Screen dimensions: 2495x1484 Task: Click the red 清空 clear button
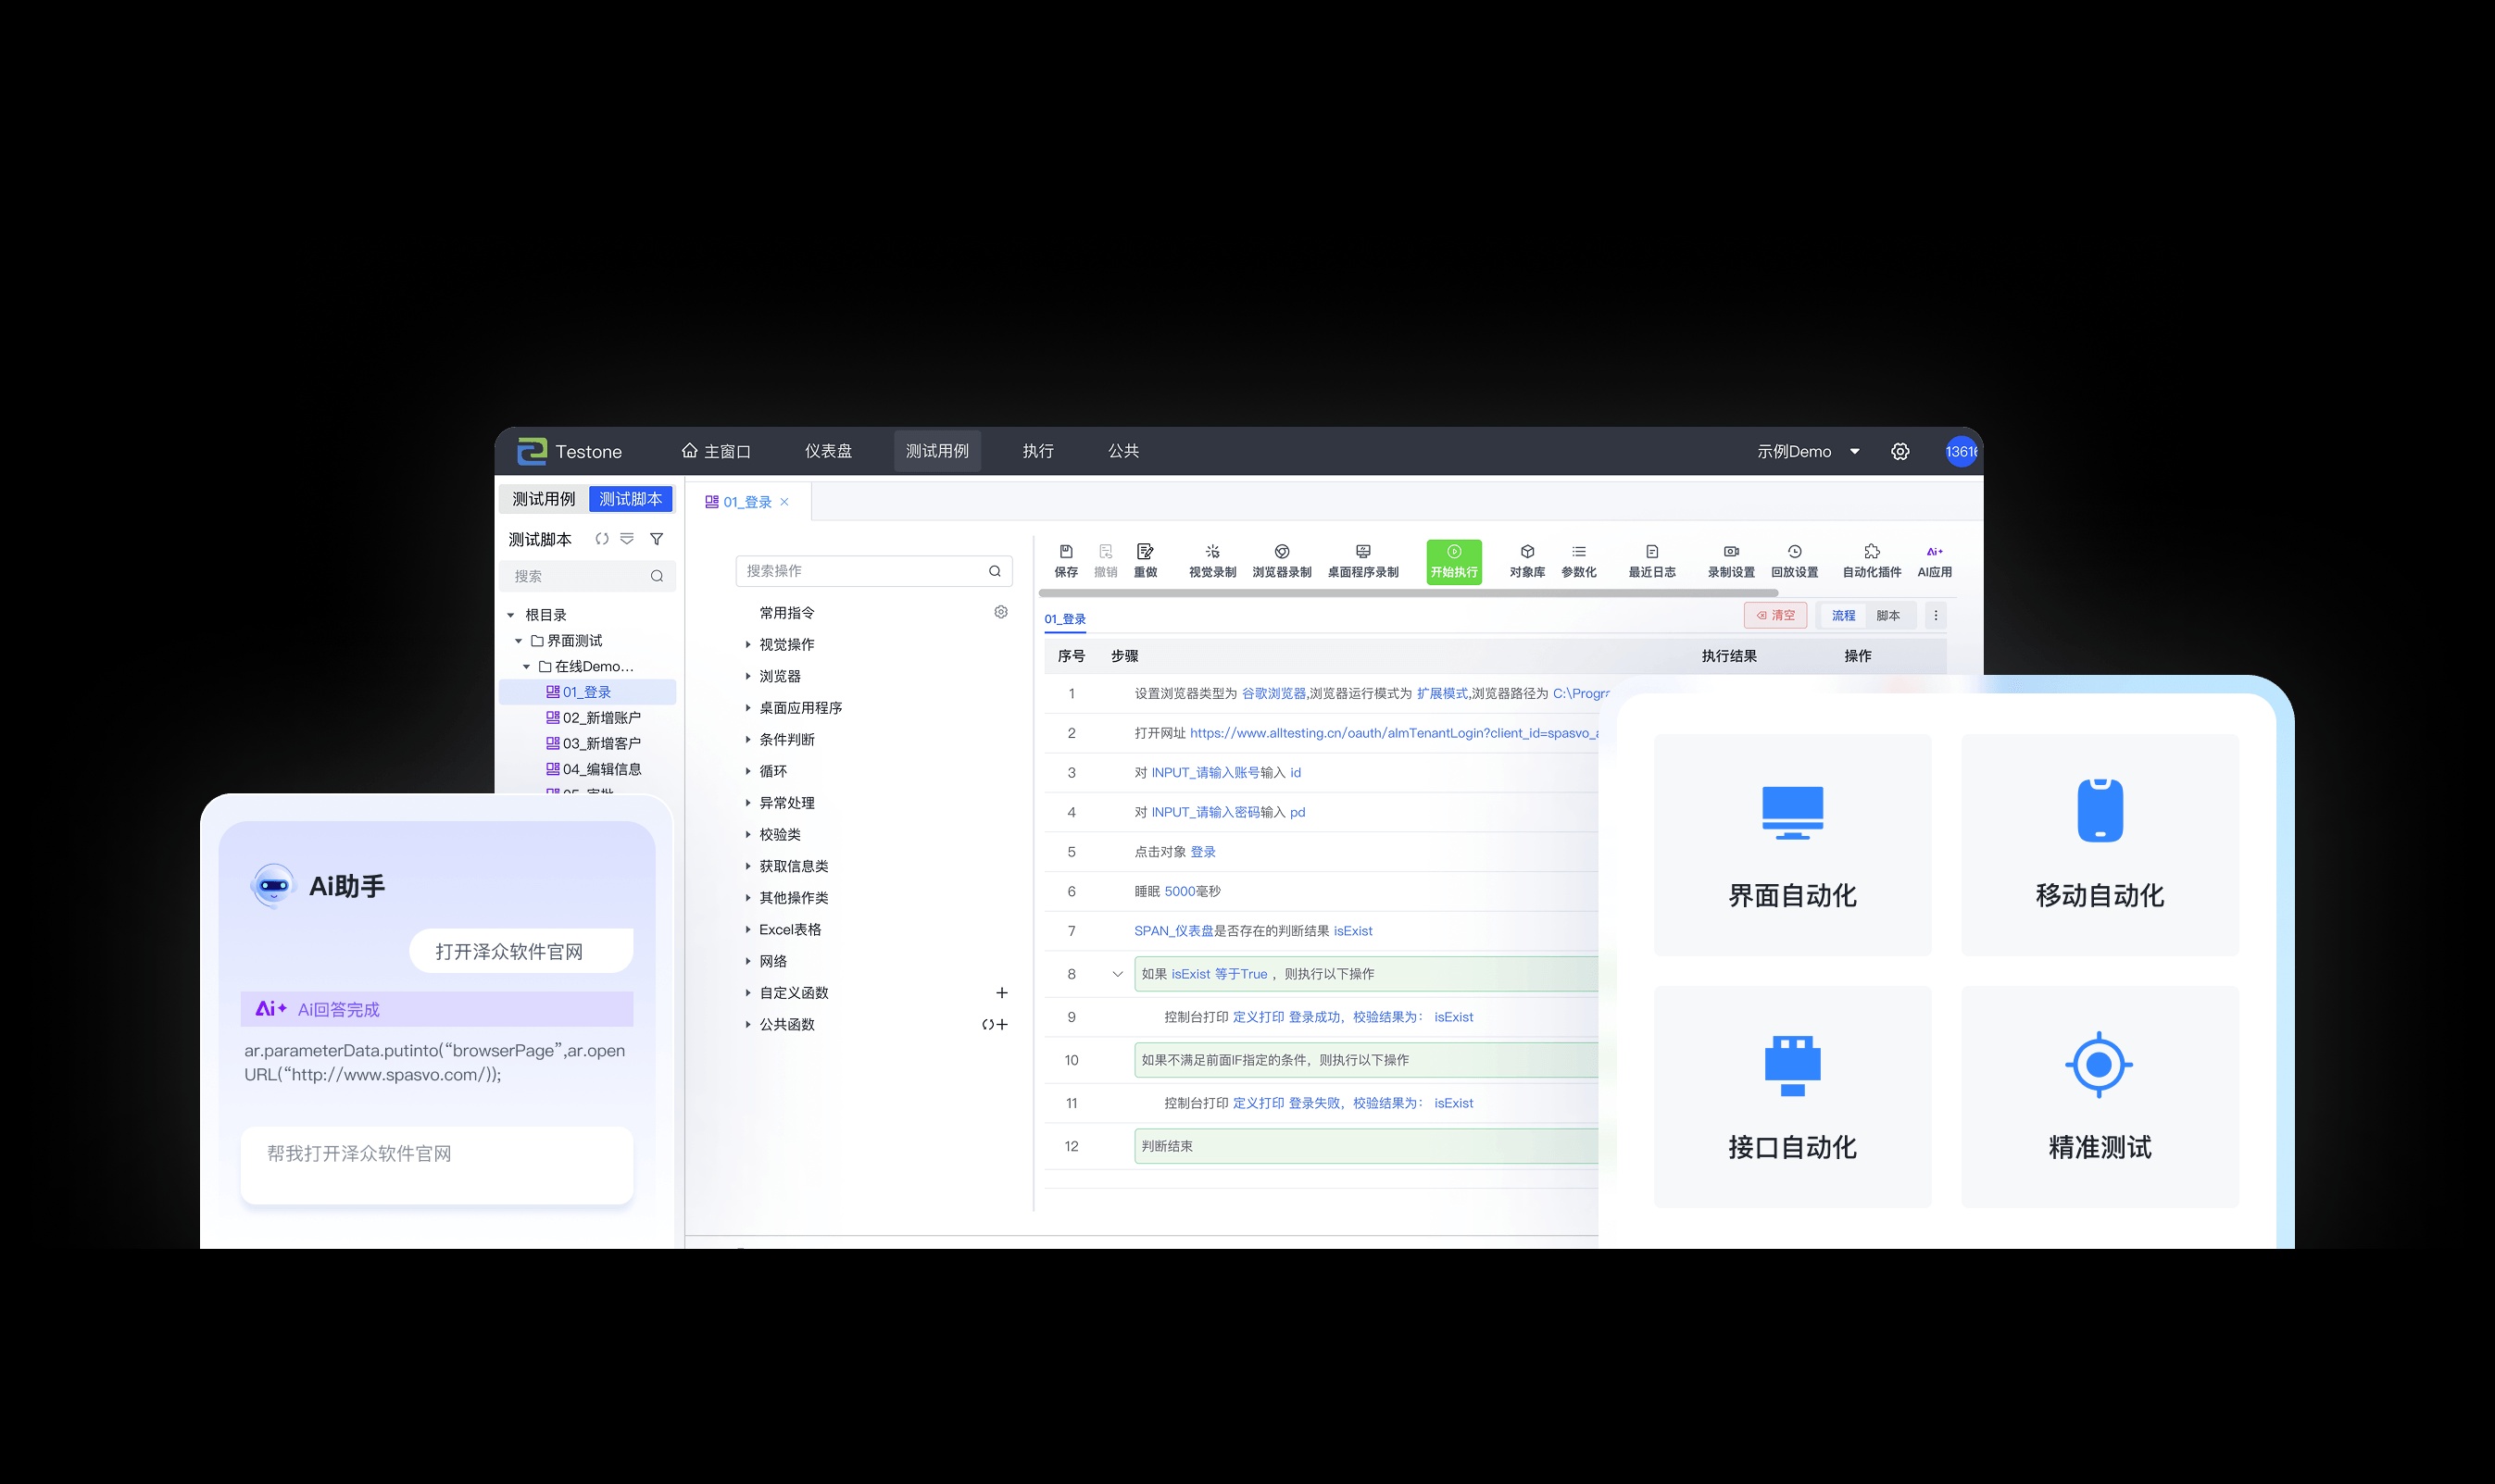coord(1774,615)
